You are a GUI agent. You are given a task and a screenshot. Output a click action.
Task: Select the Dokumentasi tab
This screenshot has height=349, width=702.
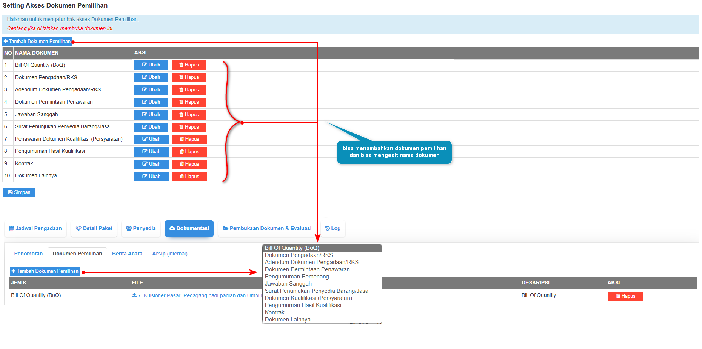(189, 229)
